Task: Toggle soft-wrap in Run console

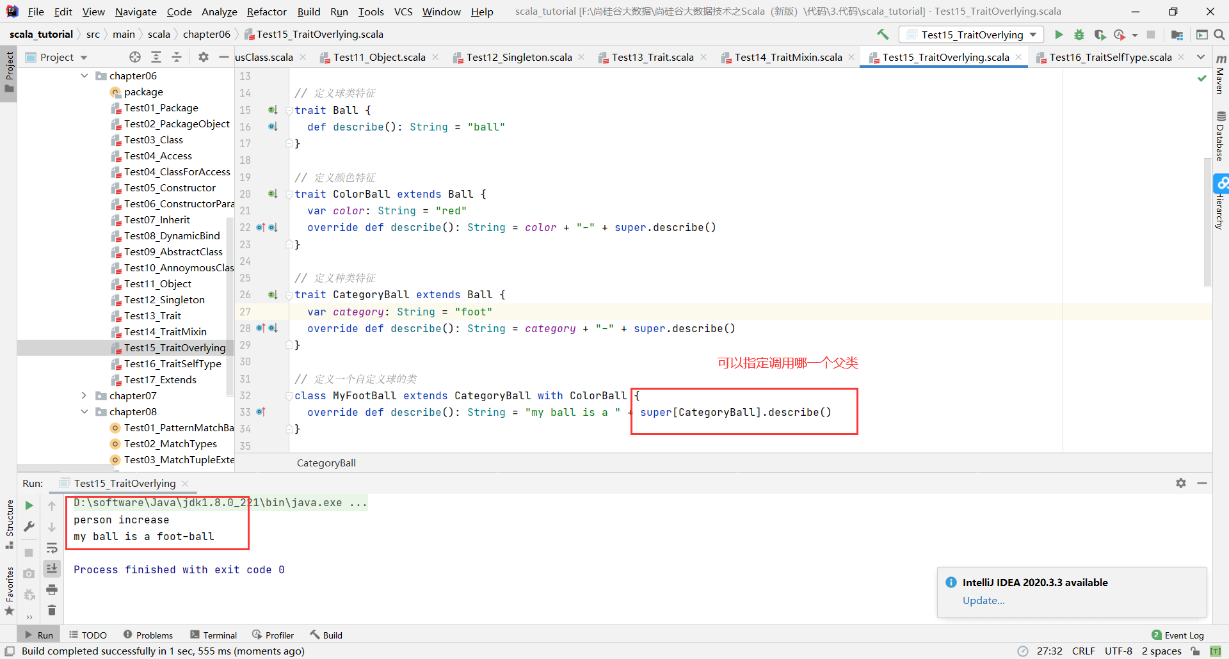Action: click(52, 548)
